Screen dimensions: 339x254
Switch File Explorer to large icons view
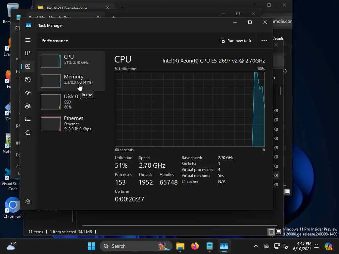tap(278, 232)
